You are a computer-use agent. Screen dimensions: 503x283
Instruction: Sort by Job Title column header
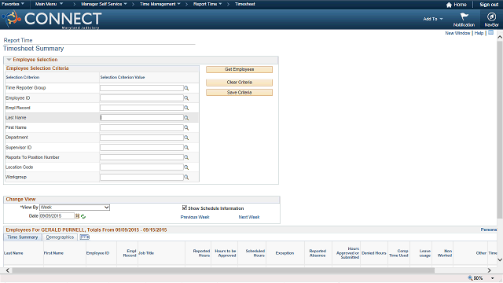coord(146,253)
